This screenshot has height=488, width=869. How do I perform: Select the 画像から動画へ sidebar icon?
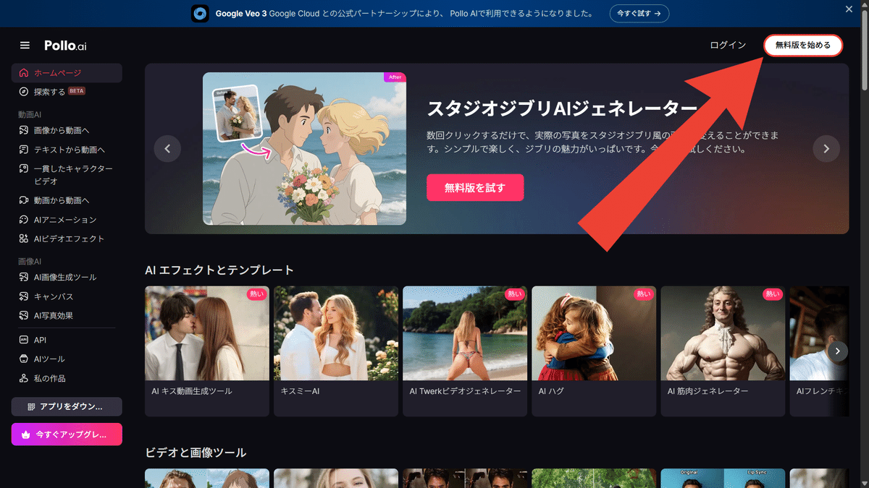tap(24, 130)
